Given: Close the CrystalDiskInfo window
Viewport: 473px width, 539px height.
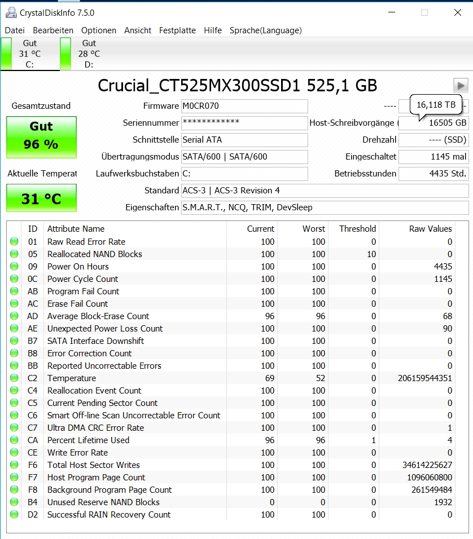Looking at the screenshot, I should (458, 13).
